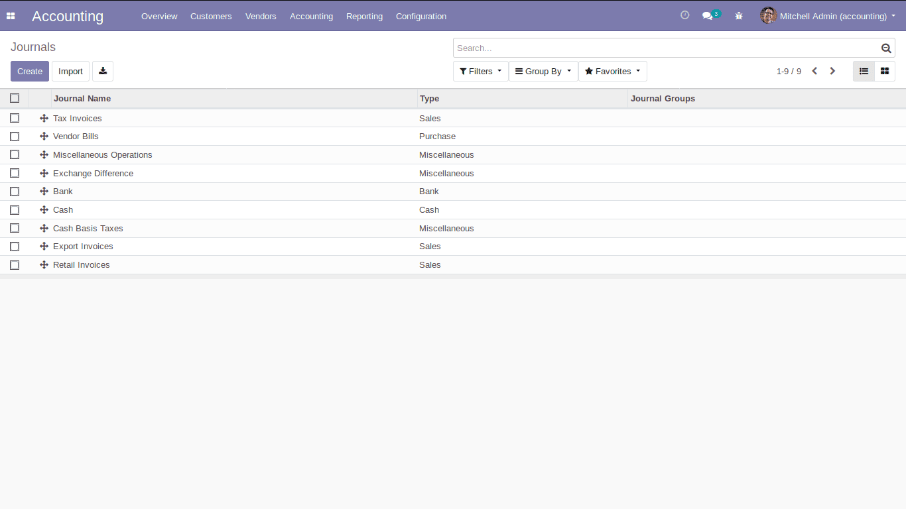The image size is (906, 509).
Task: Check the Exchange Difference row checkbox
Action: [15, 173]
